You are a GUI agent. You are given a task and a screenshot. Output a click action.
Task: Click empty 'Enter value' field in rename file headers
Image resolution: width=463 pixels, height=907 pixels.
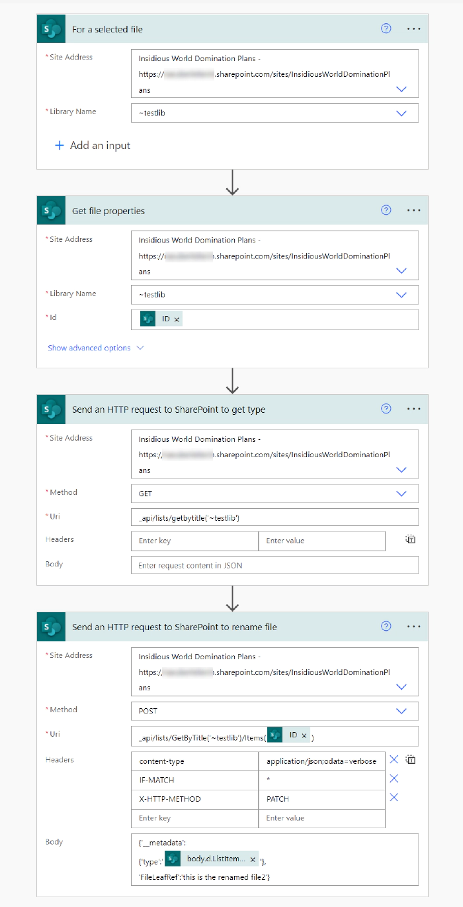point(321,818)
